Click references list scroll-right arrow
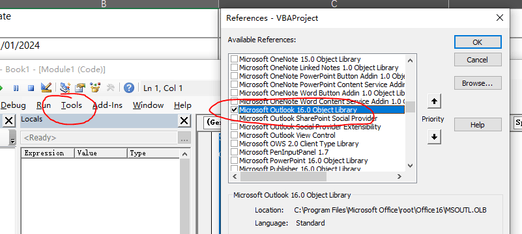Screen dimensions: 522x234 pyautogui.click(x=399, y=177)
